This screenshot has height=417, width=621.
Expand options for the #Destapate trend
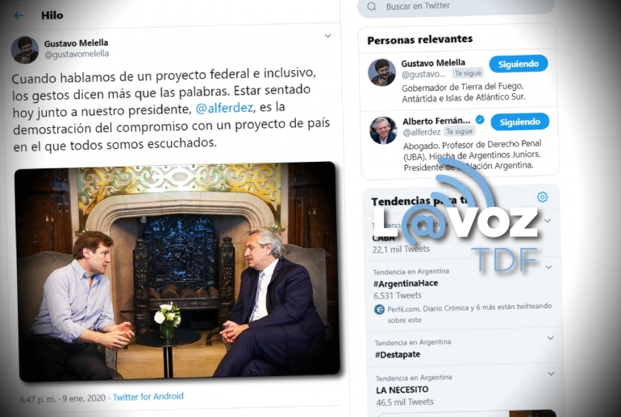click(550, 338)
